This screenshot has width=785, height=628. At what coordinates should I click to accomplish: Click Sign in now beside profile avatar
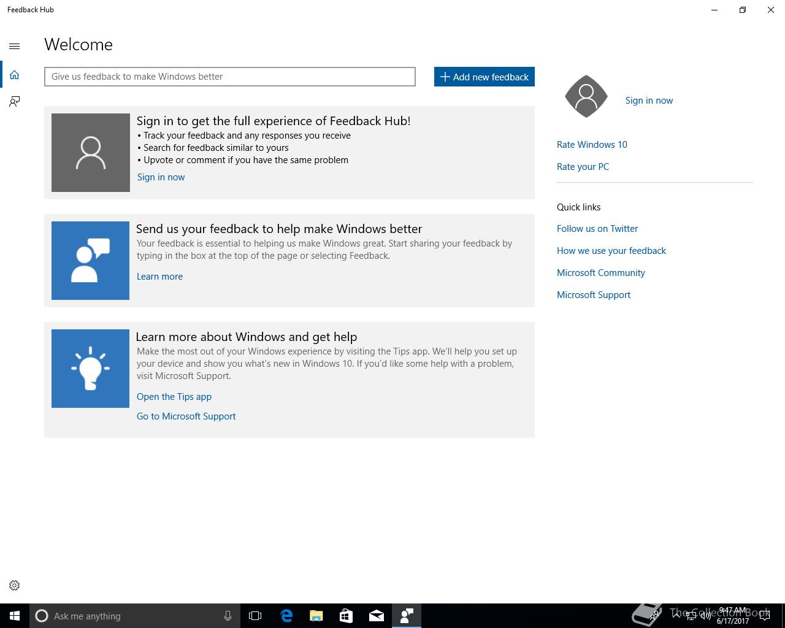tap(649, 101)
